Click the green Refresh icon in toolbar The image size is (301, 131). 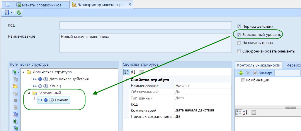pos(19,12)
